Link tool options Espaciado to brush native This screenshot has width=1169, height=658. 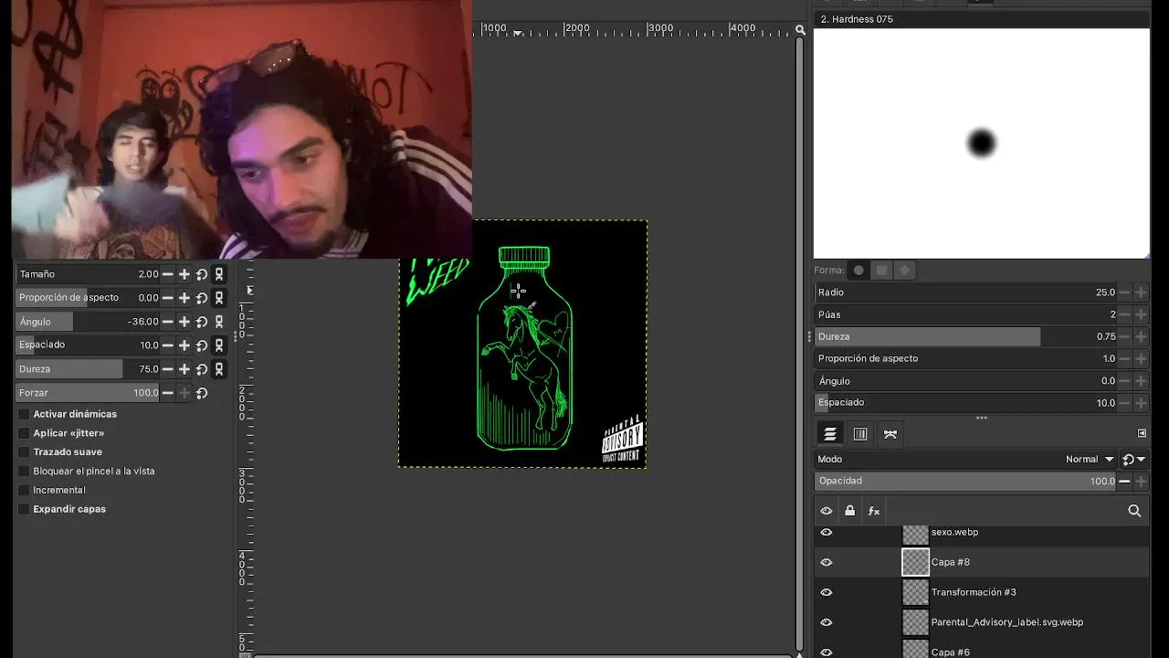click(219, 345)
